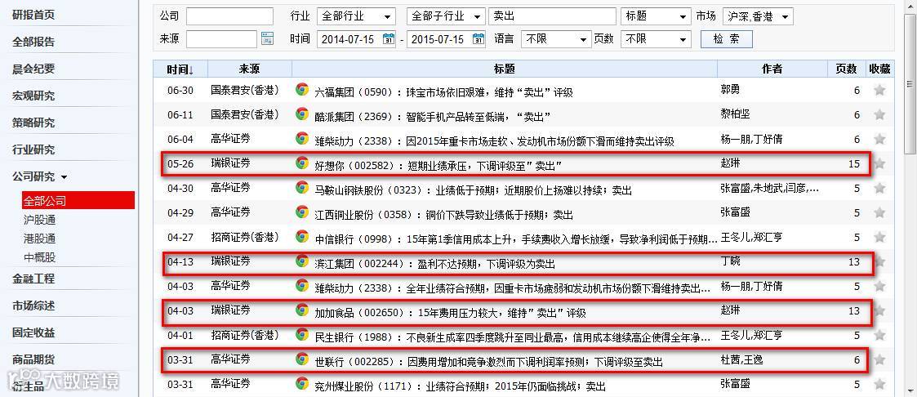The image size is (917, 397).
Task: Click the 页数 column header
Action: click(846, 69)
